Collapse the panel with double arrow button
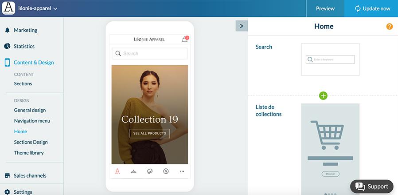The height and width of the screenshot is (195, 398). [242, 26]
